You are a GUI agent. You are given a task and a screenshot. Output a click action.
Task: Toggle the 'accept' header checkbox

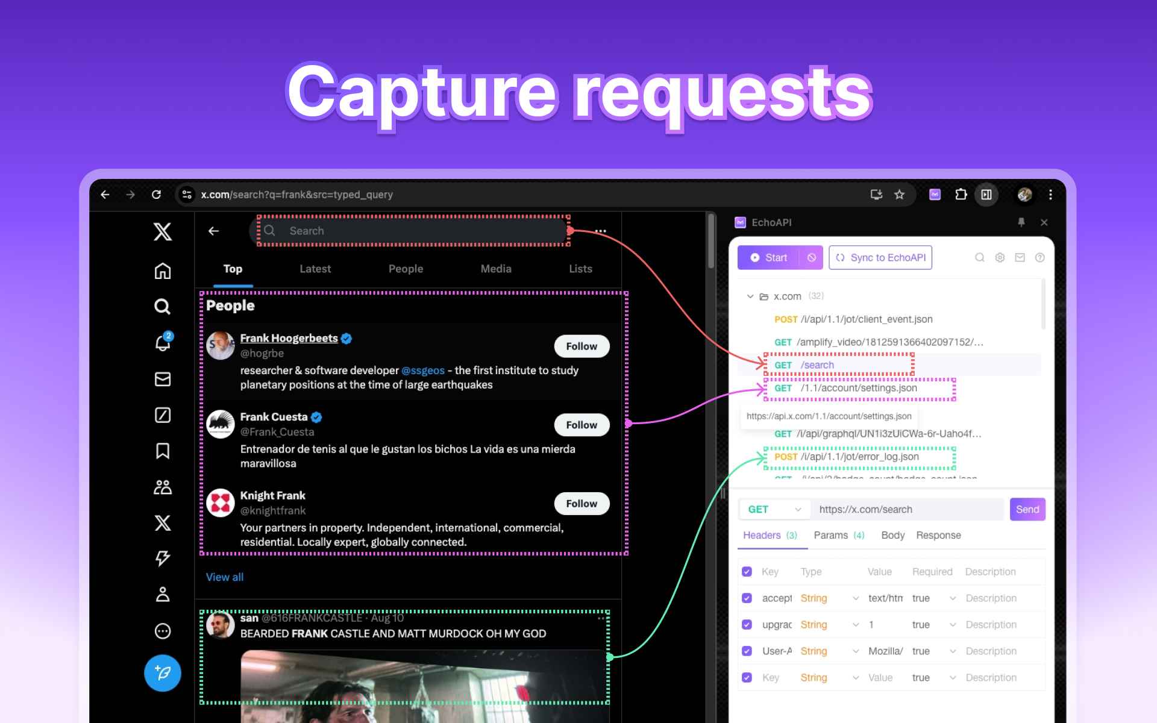[747, 599]
